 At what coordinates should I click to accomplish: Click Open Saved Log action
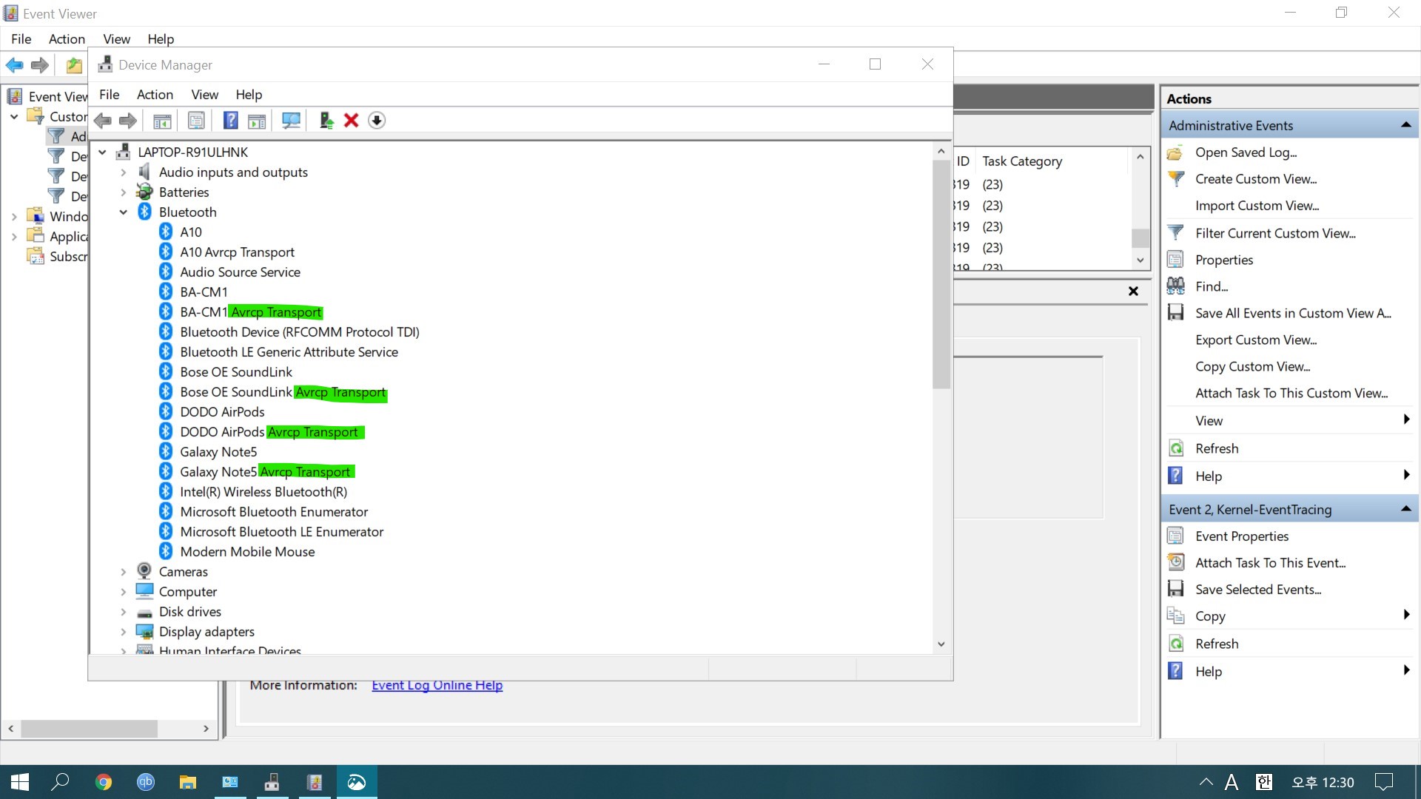1246,152
